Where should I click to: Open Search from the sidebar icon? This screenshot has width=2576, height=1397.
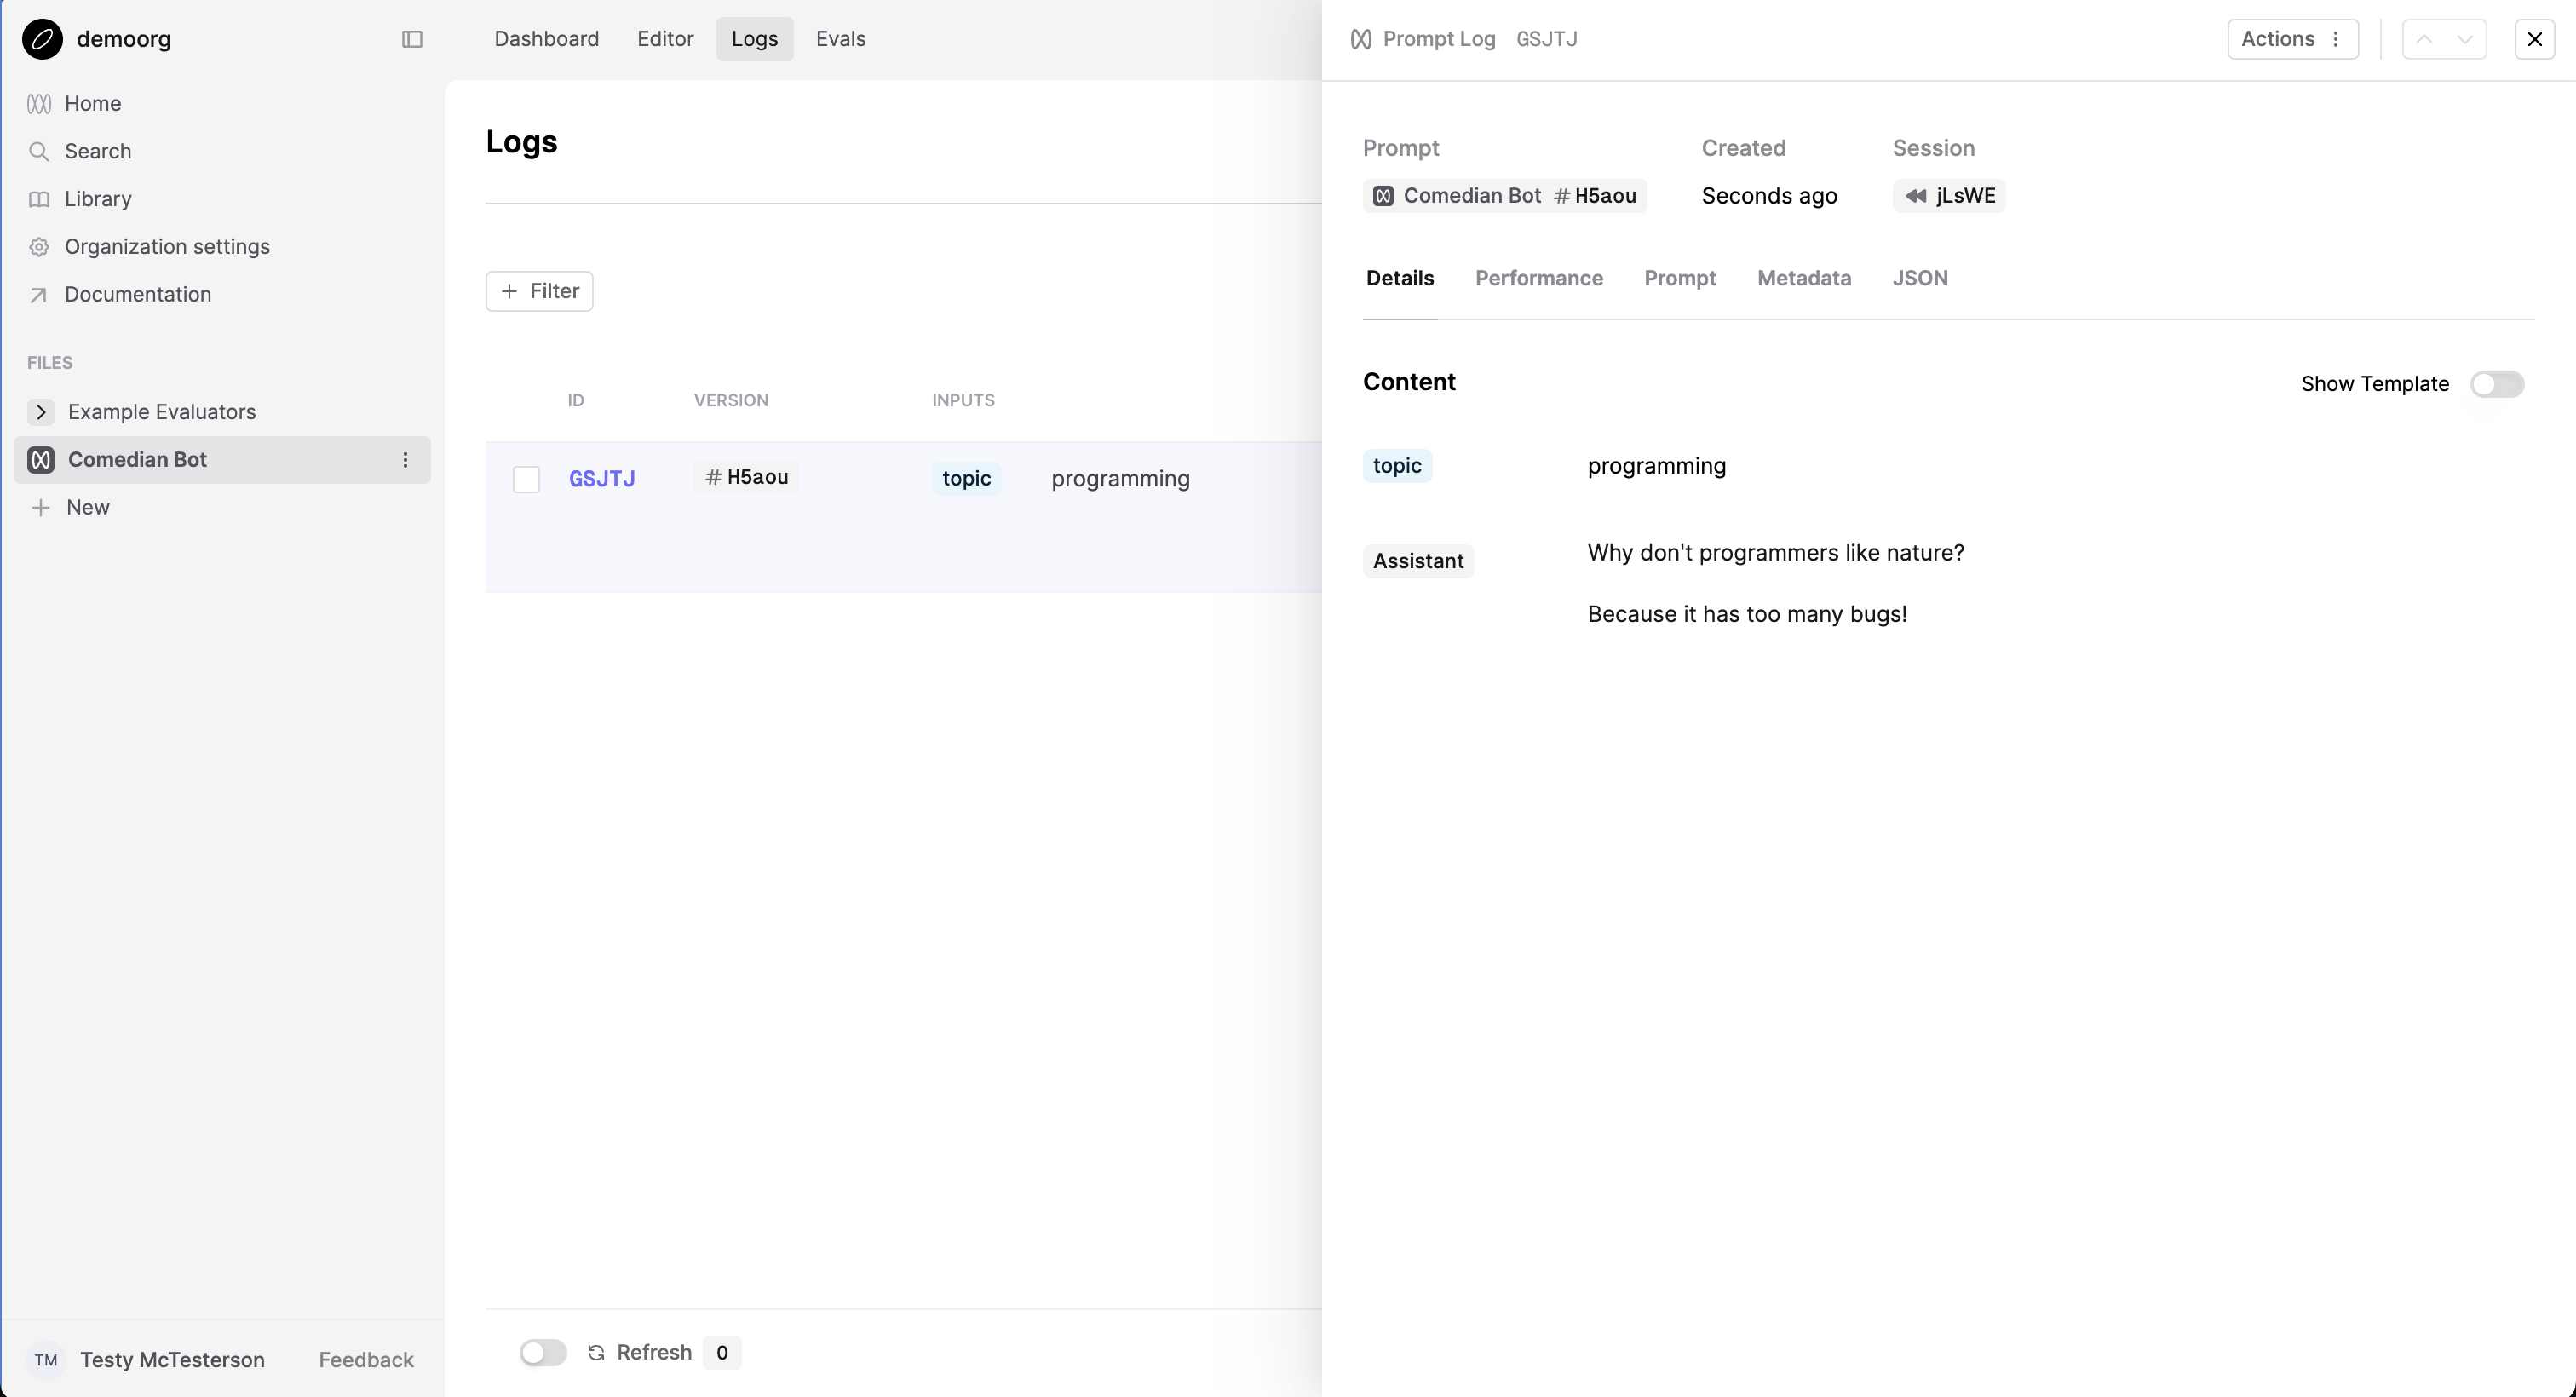point(40,151)
